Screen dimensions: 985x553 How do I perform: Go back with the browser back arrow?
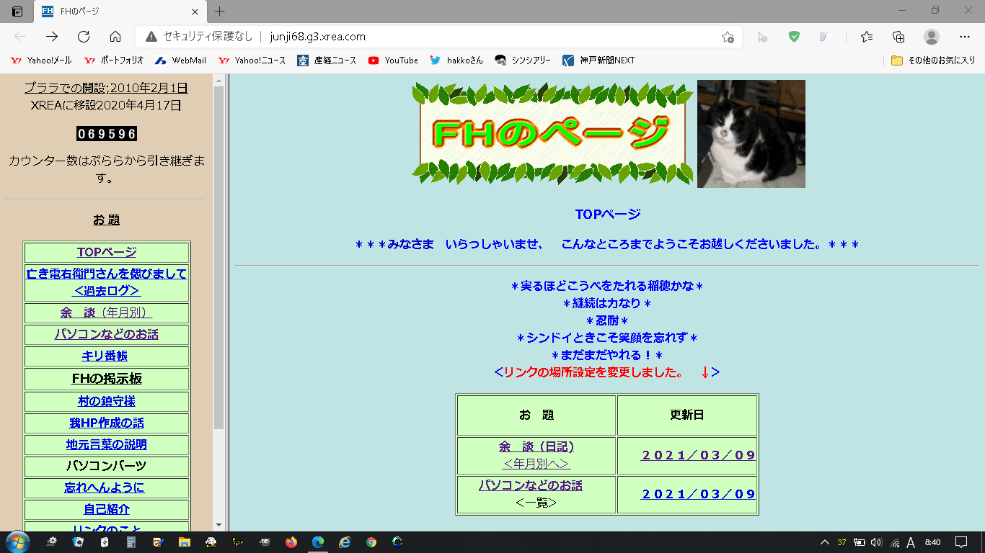[x=20, y=37]
